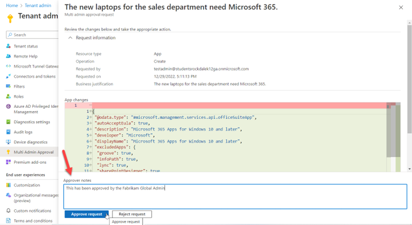
Task: Select Multi Admin Approval item
Action: [34, 152]
